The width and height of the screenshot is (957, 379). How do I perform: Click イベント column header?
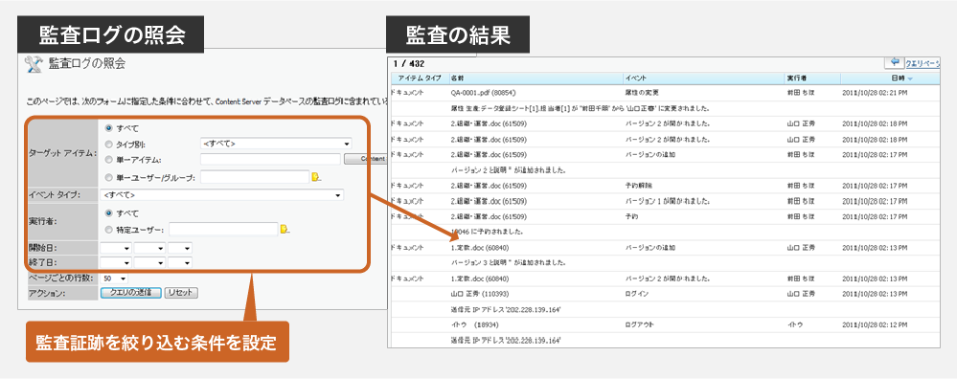703,78
